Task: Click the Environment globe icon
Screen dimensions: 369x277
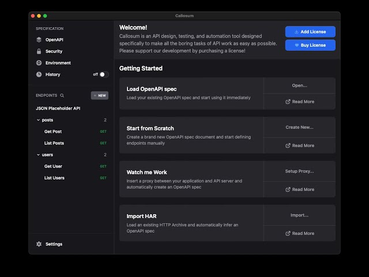Action: coord(39,63)
